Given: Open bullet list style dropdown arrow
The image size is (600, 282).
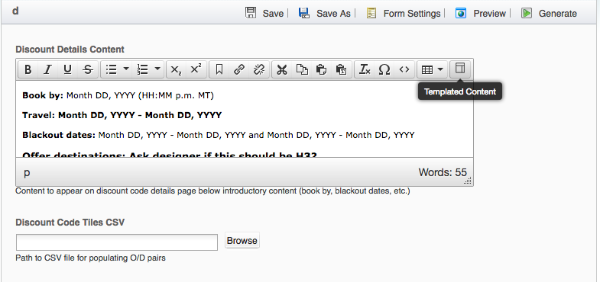Looking at the screenshot, I should tap(126, 69).
